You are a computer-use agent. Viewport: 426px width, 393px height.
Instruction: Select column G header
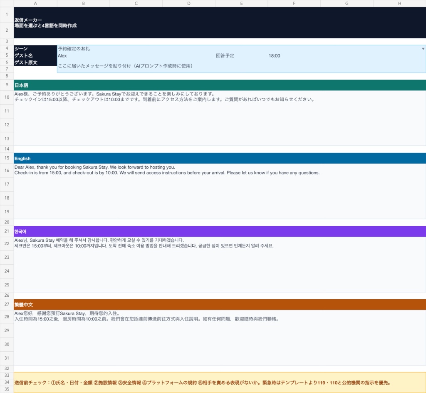[x=347, y=3]
